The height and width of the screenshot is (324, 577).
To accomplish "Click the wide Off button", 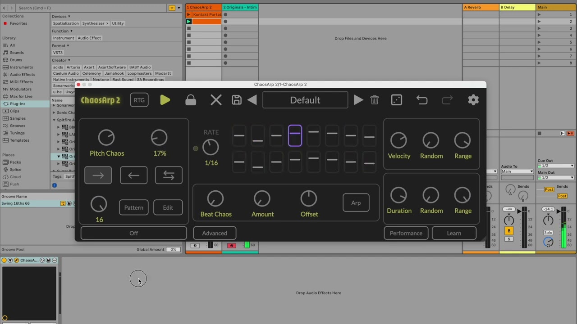I will pyautogui.click(x=134, y=233).
